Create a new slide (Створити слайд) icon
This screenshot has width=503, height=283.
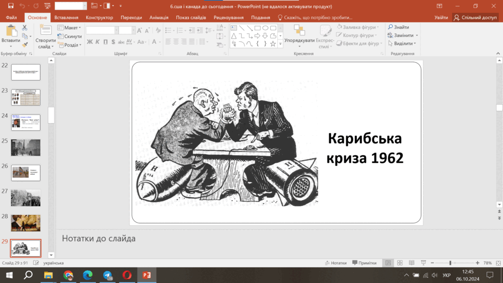45,31
